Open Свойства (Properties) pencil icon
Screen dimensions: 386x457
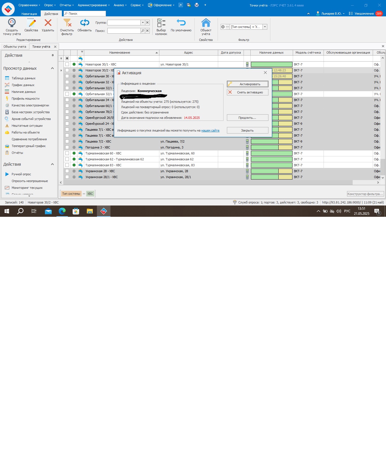[31, 23]
